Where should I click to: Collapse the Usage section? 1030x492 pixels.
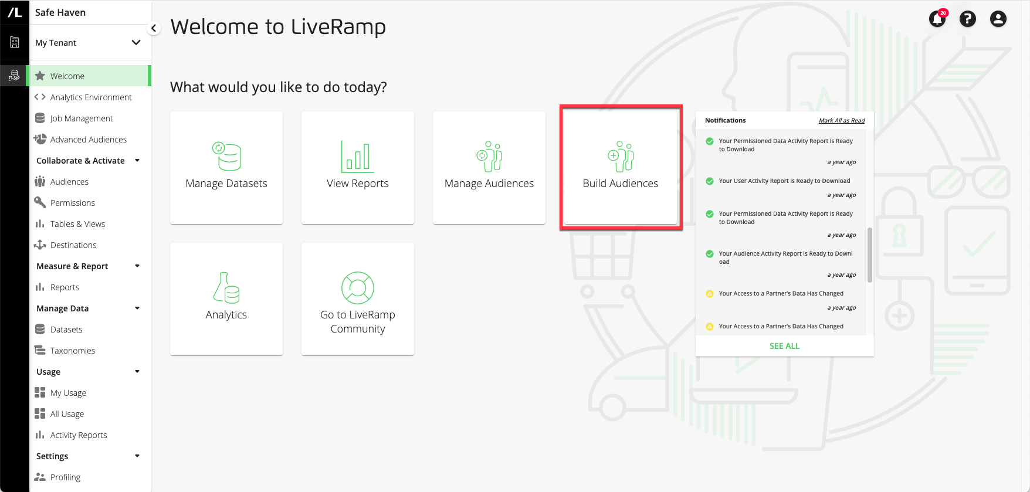pos(137,371)
